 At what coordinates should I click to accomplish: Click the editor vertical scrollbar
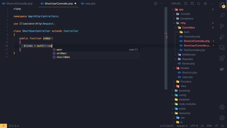coord(166,48)
